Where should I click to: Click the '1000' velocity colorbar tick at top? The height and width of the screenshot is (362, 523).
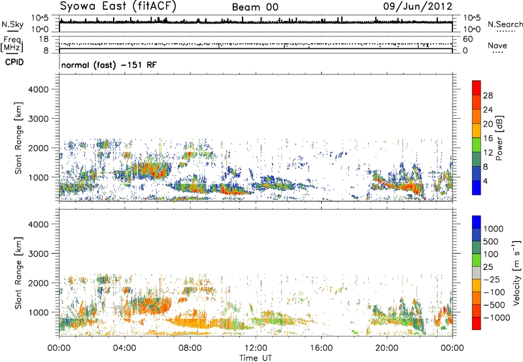coord(494,229)
